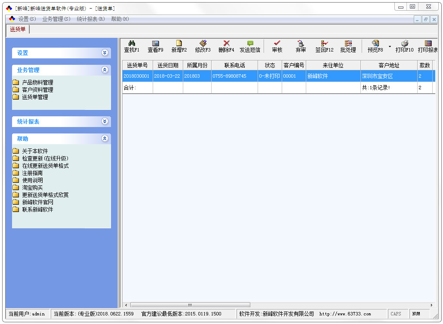Expand the 统计报表 sidebar panel
The image size is (443, 324).
coord(105,121)
